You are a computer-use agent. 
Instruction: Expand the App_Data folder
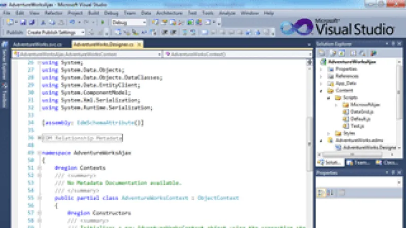tap(321, 84)
